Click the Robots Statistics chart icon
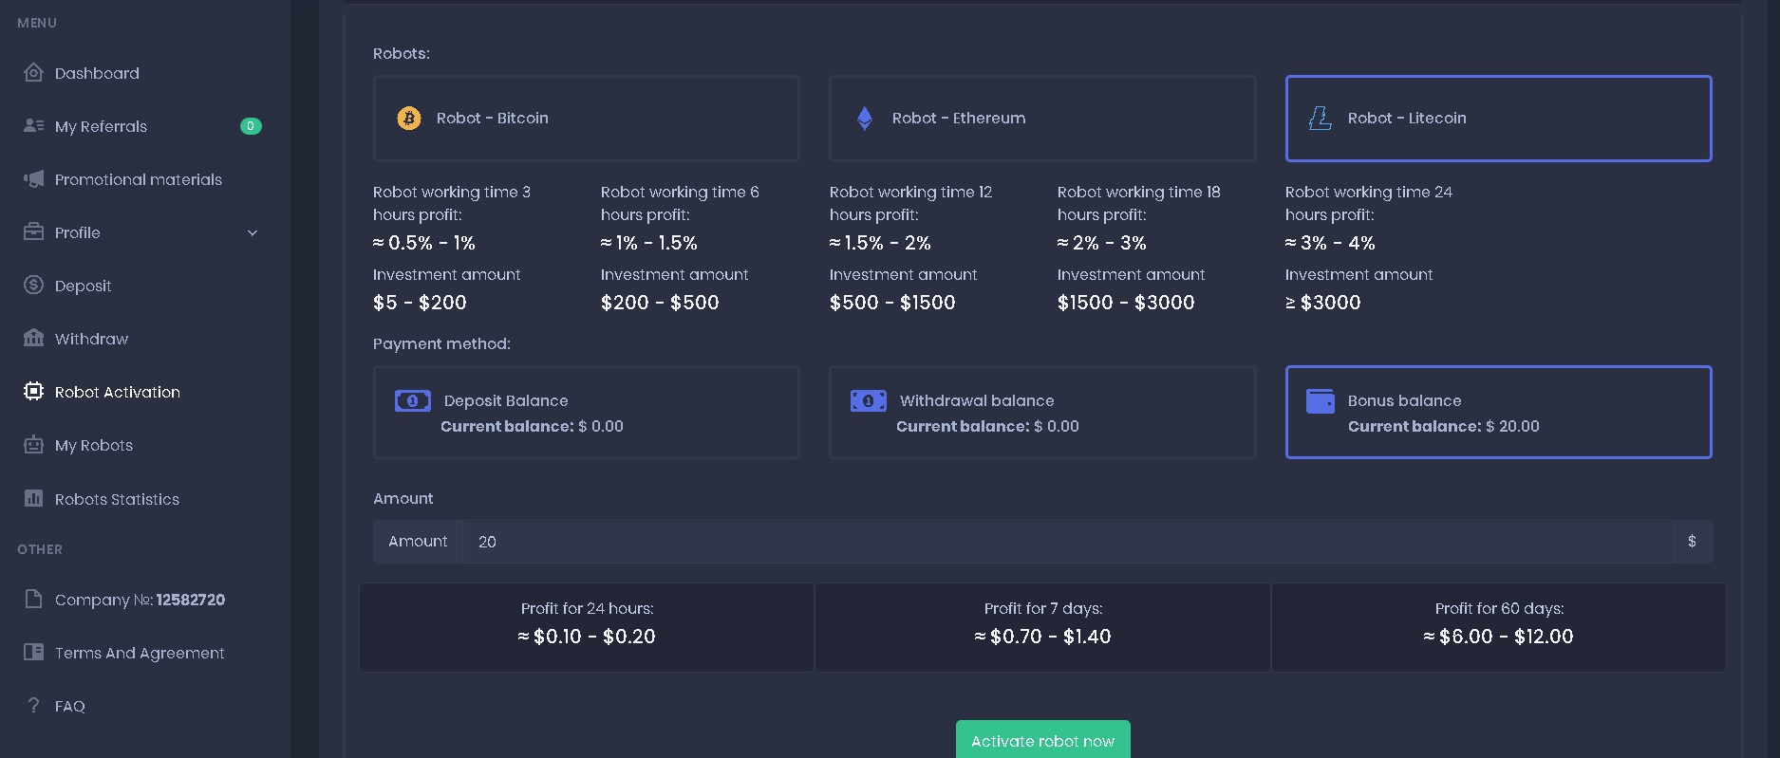 (33, 498)
